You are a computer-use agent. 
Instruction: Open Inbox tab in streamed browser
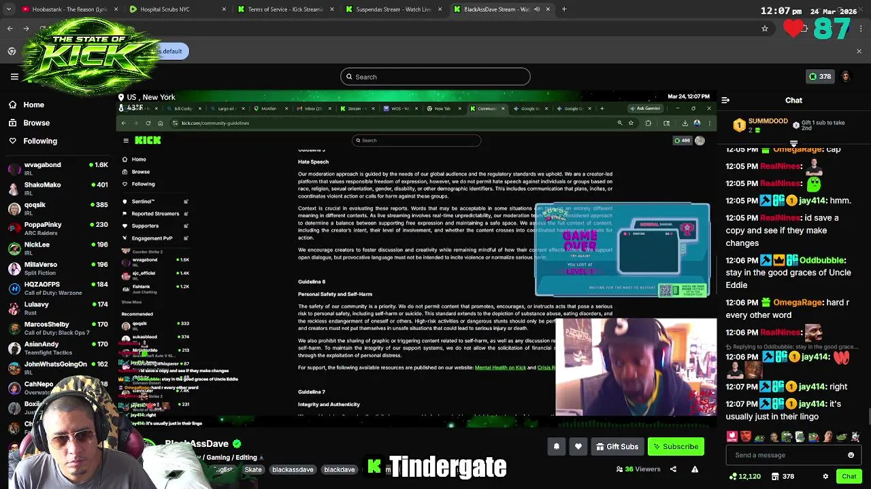pos(312,108)
